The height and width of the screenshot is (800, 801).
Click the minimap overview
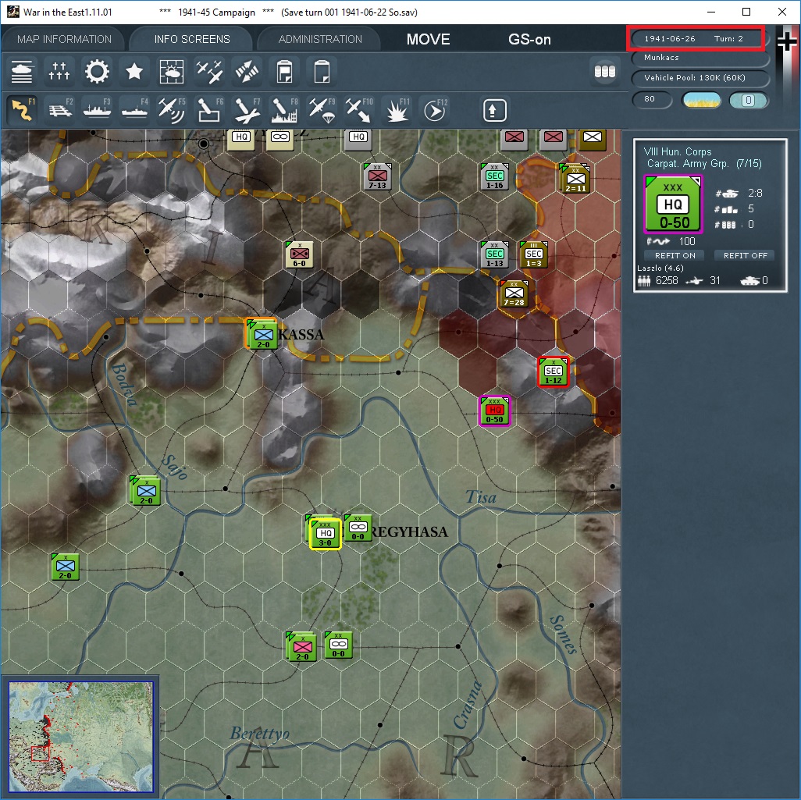tap(80, 737)
